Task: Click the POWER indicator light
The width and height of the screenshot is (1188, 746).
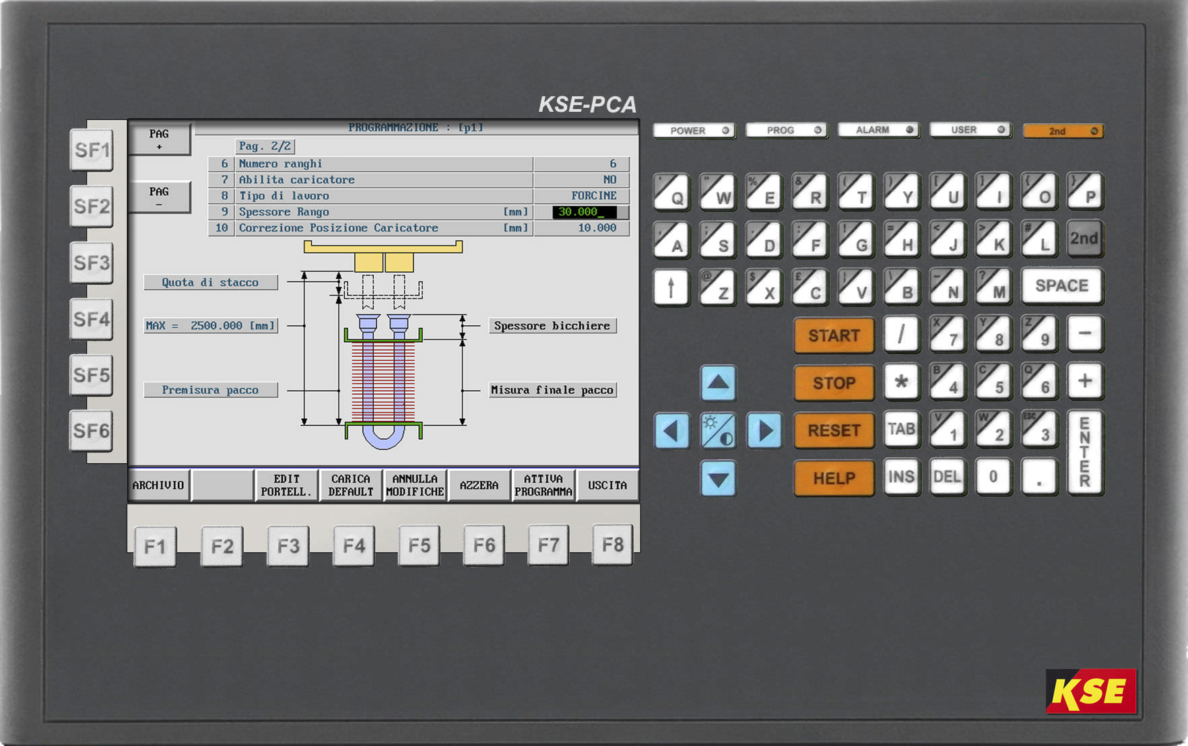Action: coord(694,131)
